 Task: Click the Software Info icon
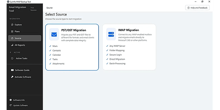(x=10, y=100)
